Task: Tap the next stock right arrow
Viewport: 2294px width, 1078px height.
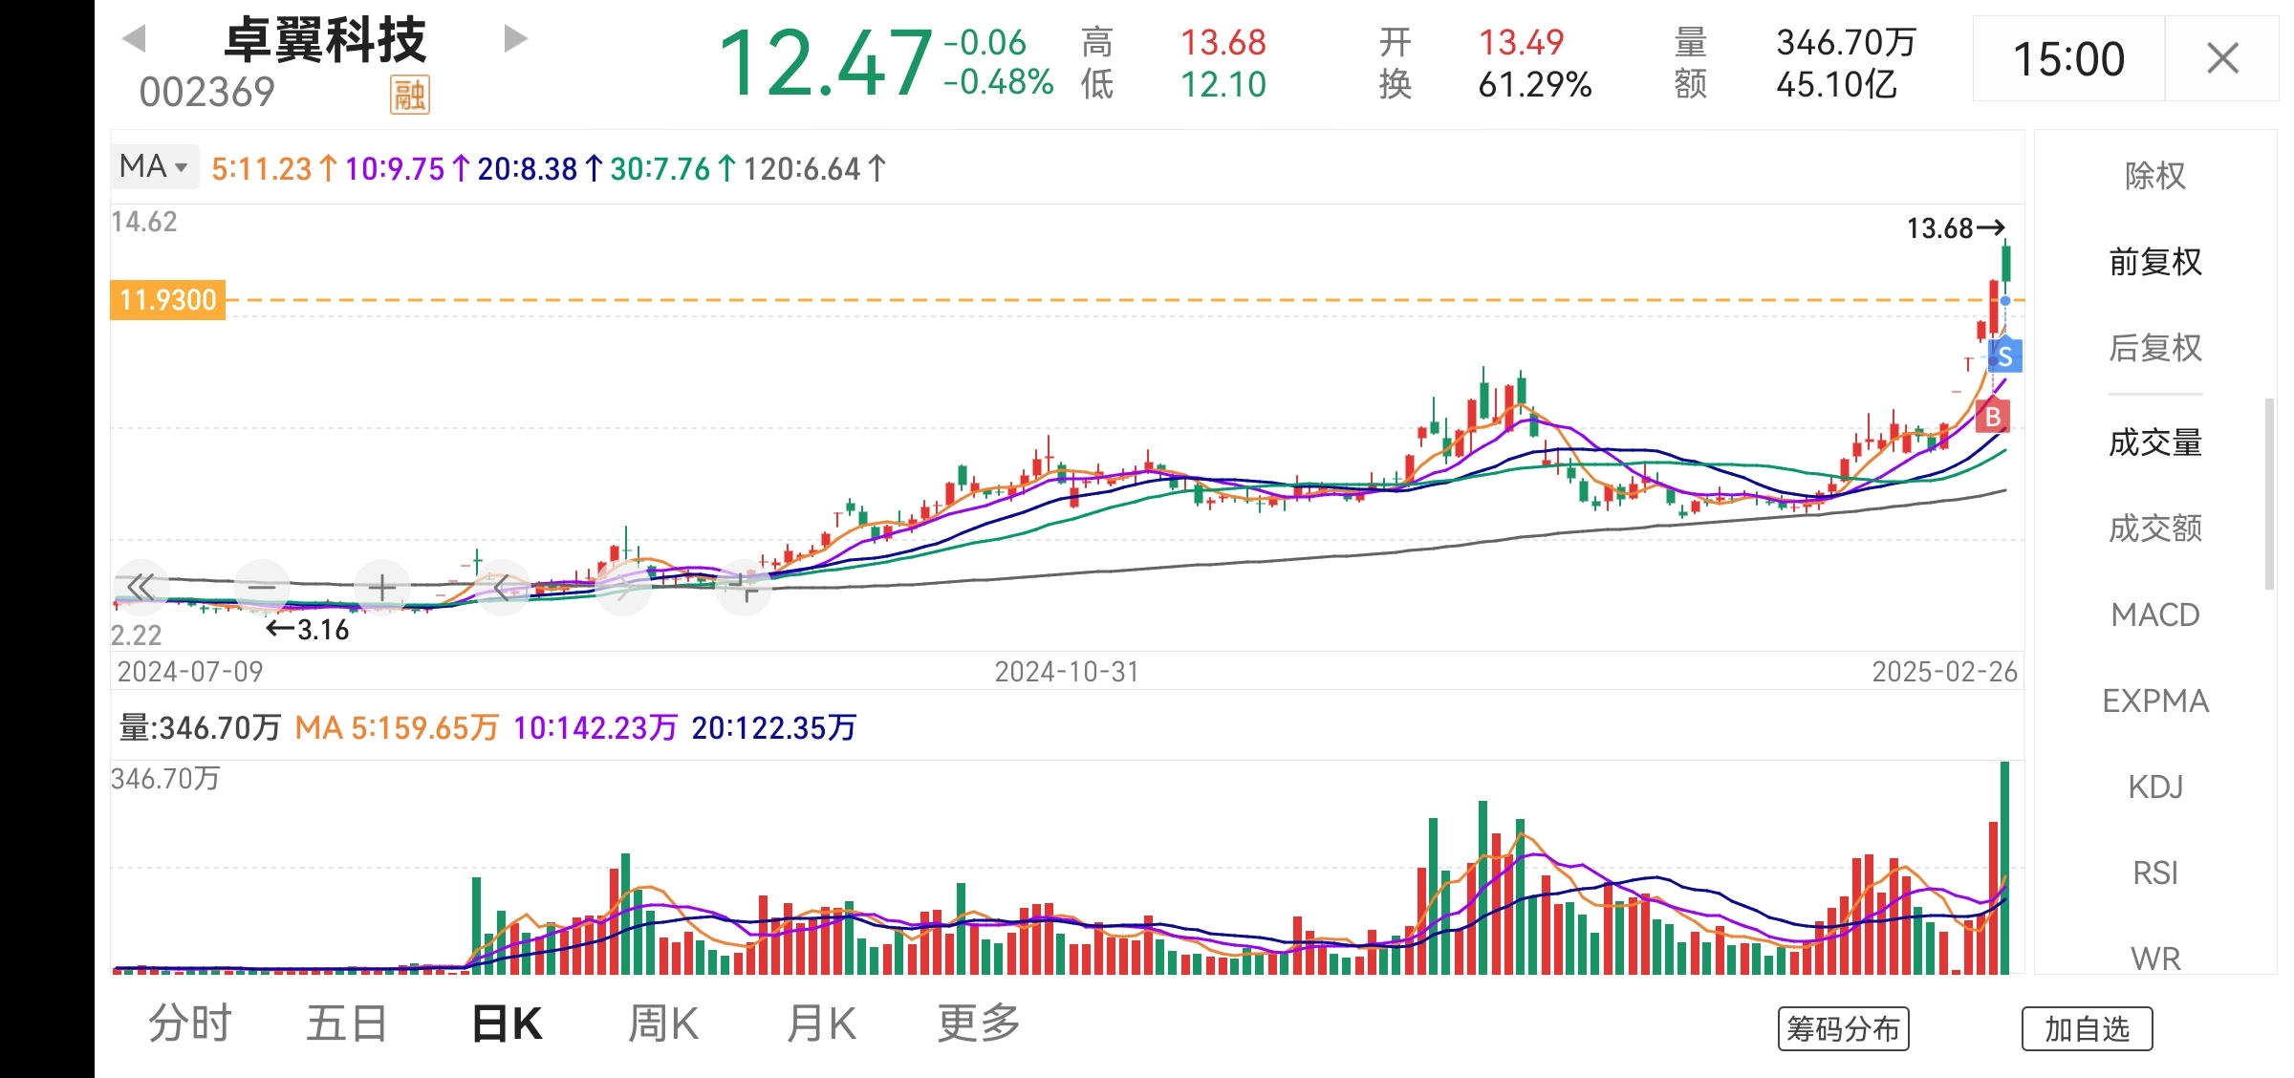Action: (515, 39)
